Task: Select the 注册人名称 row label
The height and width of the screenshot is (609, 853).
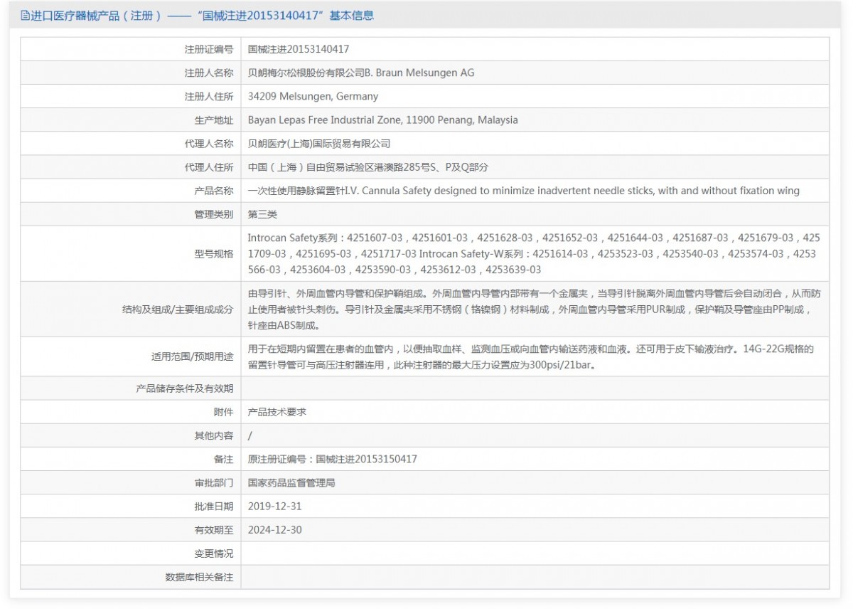Action: coord(209,73)
